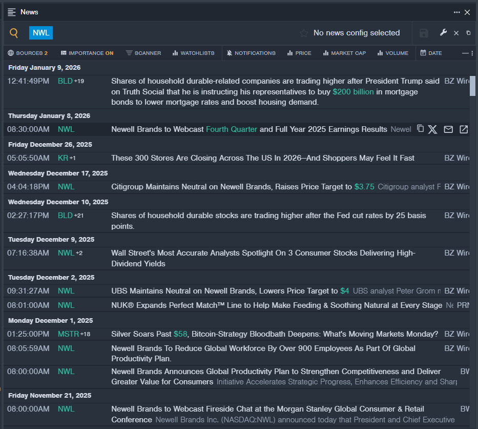Viewport: 478px width, 429px height.
Task: Toggle the Notifications bell filter
Action: (251, 53)
